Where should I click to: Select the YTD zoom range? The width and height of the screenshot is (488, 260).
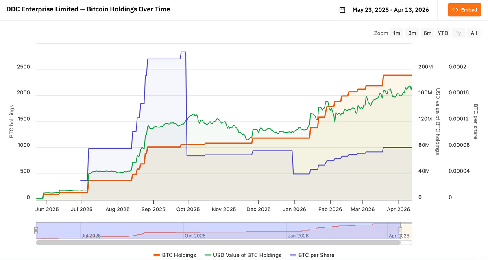click(x=443, y=33)
